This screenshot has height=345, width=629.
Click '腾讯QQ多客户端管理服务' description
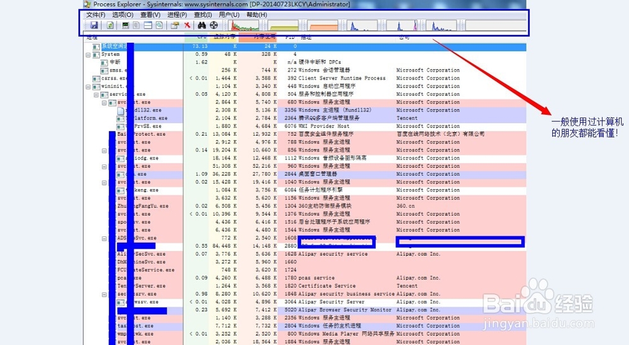pyautogui.click(x=329, y=118)
